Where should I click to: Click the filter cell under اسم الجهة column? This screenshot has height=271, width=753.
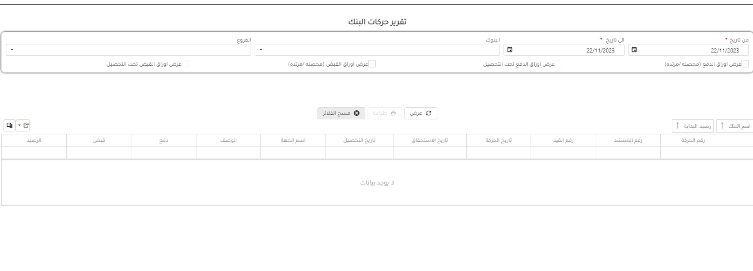click(x=293, y=152)
